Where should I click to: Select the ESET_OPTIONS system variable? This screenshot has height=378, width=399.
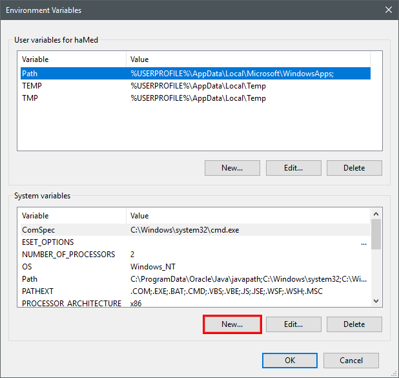pyautogui.click(x=196, y=242)
